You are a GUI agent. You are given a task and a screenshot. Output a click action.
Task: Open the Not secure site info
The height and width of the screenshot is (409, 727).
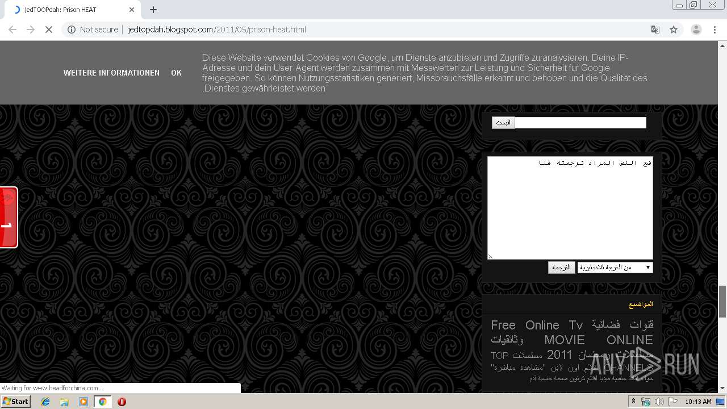pos(93,30)
